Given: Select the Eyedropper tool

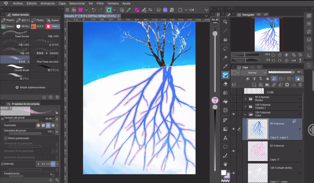Looking at the screenshot, I should pos(225,66).
